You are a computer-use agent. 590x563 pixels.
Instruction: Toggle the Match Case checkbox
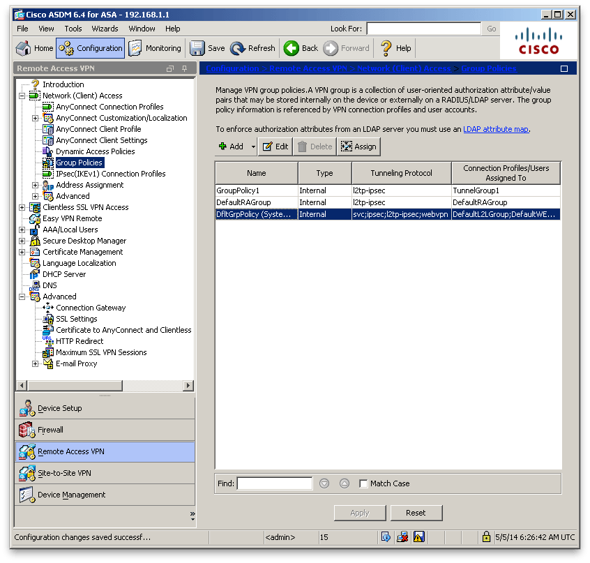pyautogui.click(x=363, y=483)
